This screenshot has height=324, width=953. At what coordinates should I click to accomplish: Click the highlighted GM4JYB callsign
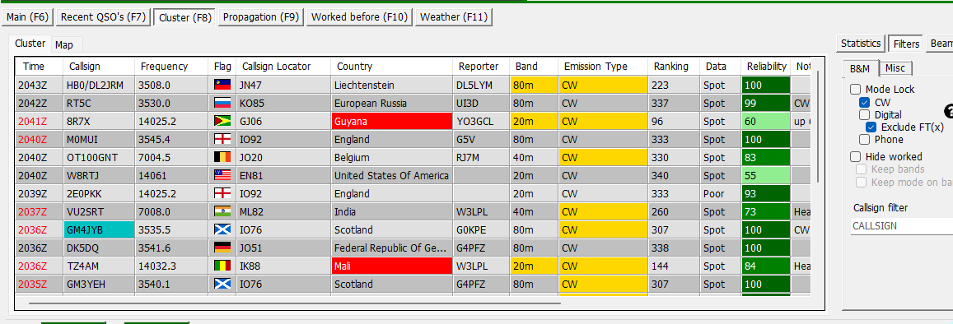coord(99,230)
